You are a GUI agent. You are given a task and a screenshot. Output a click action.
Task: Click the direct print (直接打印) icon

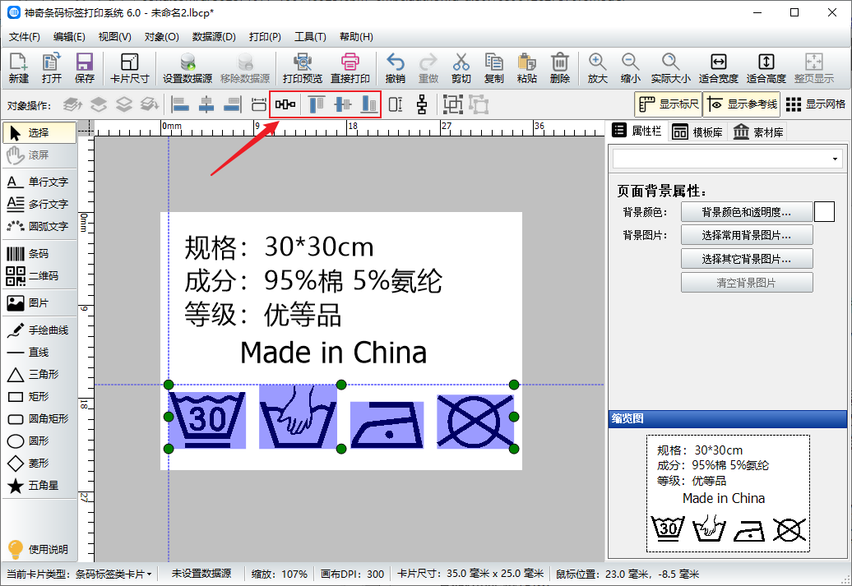(x=350, y=68)
